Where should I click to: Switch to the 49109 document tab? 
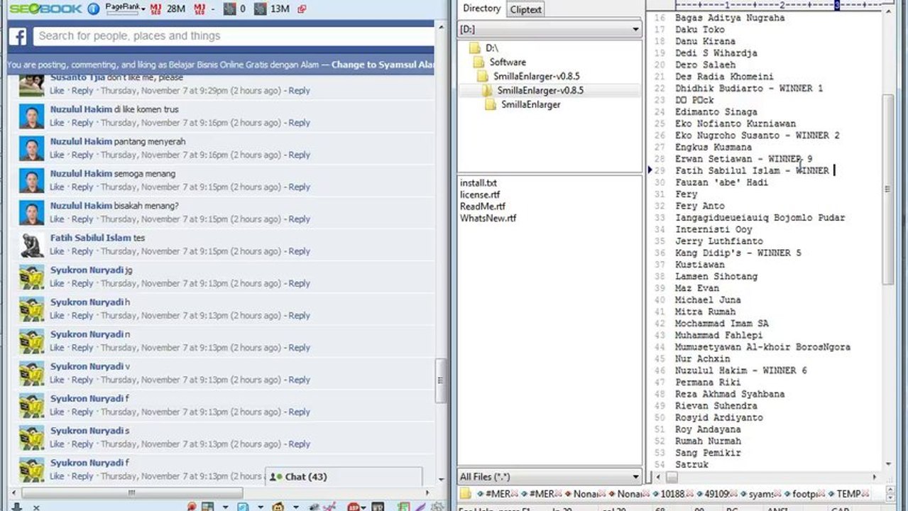pyautogui.click(x=714, y=494)
